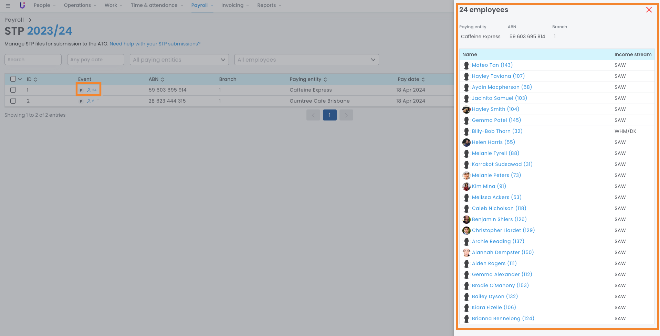This screenshot has width=660, height=336.
Task: Open the Time & attendance menu
Action: tap(157, 6)
